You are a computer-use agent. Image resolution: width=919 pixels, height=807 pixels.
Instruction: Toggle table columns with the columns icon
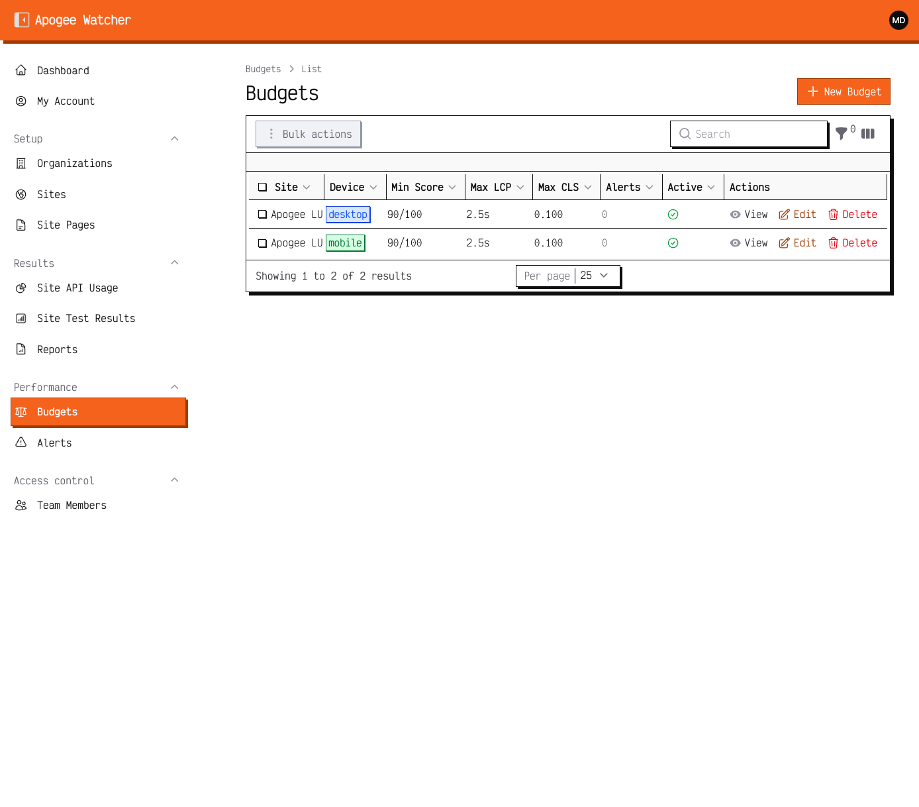(868, 134)
